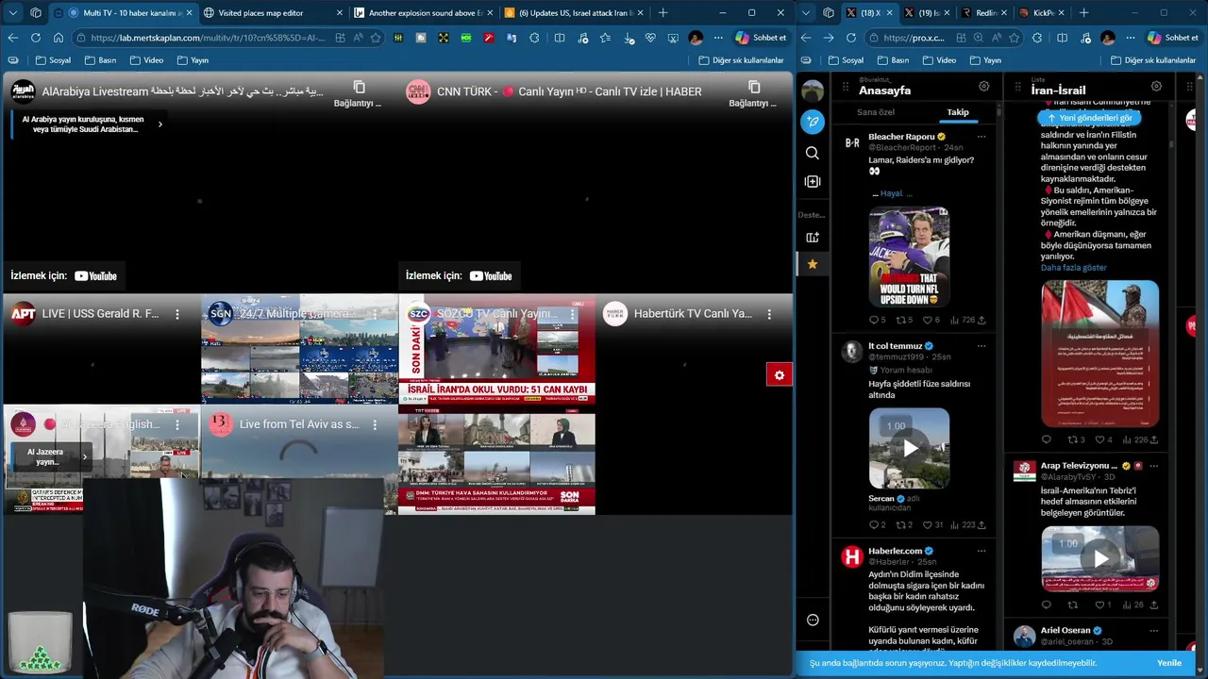Switch to the Takip tab
This screenshot has width=1208, height=679.
(958, 112)
